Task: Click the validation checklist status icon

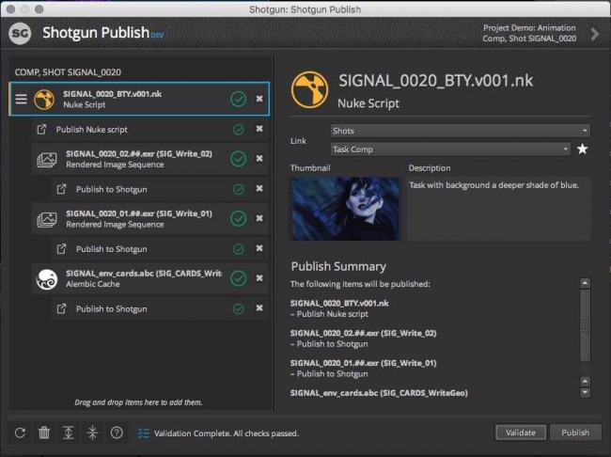Action: click(x=143, y=433)
